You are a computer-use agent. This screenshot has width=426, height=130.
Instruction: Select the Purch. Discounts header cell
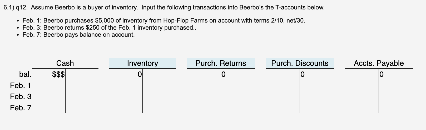coord(300,63)
